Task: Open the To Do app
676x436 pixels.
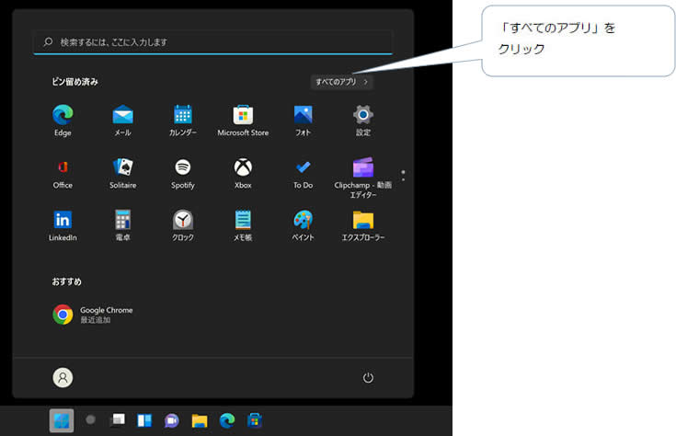Action: coord(304,173)
